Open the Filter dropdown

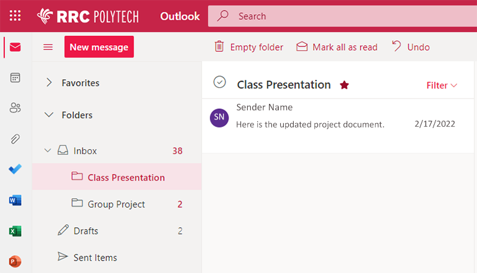442,85
